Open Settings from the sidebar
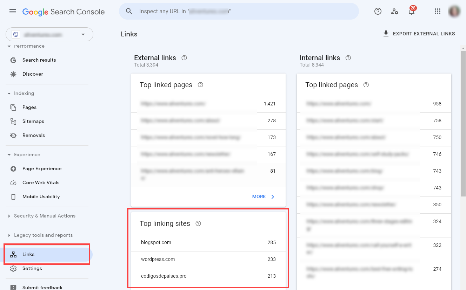The image size is (466, 290). (32, 268)
